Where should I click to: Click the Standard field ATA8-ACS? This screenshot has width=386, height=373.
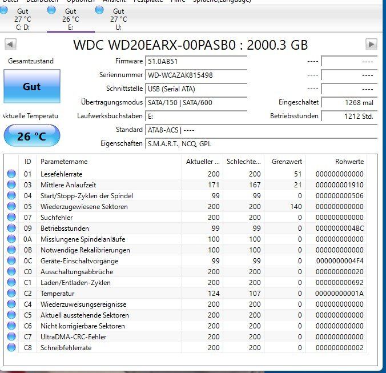262,130
